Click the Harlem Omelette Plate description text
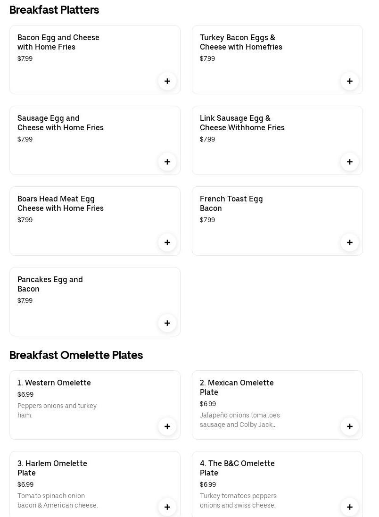This screenshot has width=379, height=517. pyautogui.click(x=58, y=500)
